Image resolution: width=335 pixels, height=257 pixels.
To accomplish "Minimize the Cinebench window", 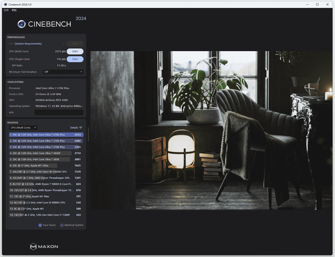I will point(307,5).
